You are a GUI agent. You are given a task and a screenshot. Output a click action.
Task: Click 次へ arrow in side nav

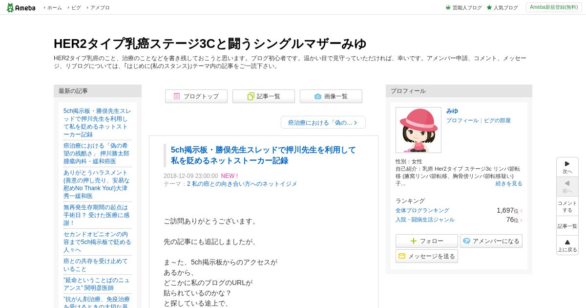567,167
